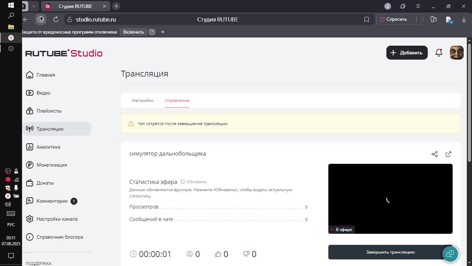Open File Explorer from the taskbar

pyautogui.click(x=11, y=27)
